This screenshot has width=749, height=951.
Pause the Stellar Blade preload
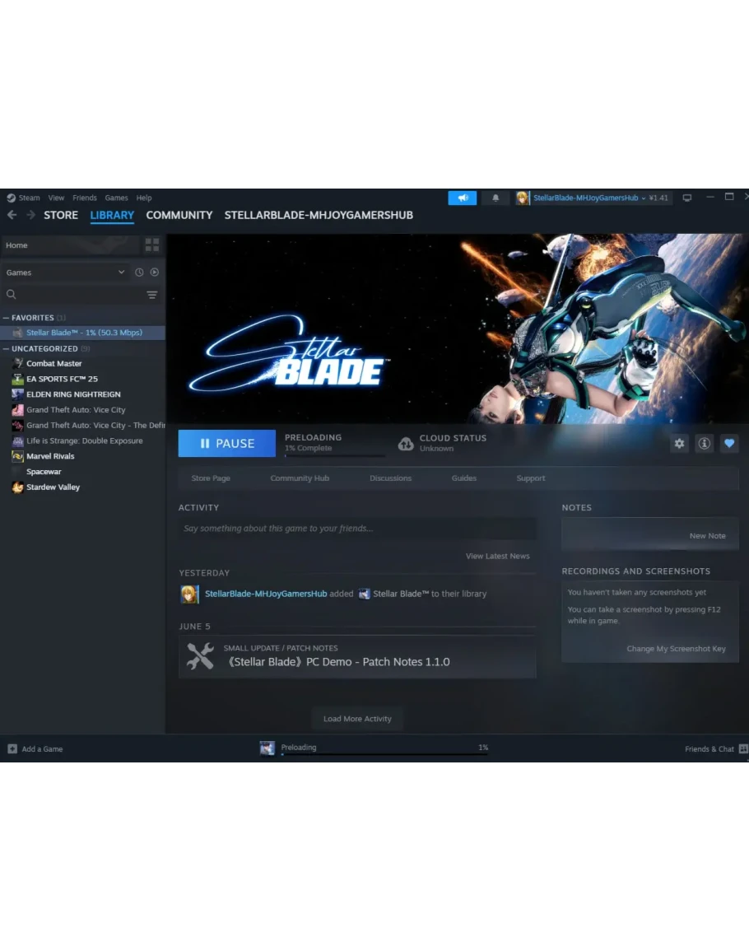[226, 444]
